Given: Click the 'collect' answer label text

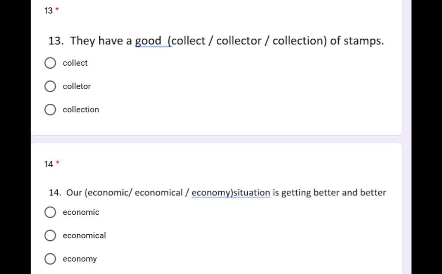Looking at the screenshot, I should tap(75, 63).
